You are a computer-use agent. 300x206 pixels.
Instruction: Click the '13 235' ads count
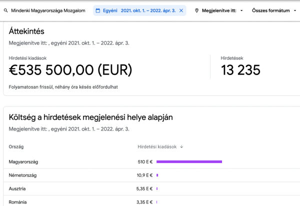point(240,70)
